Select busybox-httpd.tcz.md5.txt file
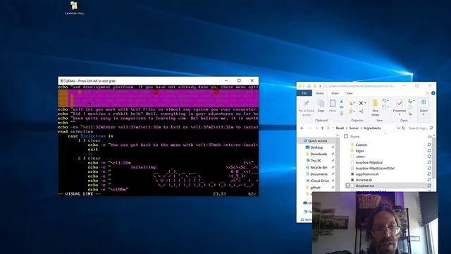 coord(375,168)
